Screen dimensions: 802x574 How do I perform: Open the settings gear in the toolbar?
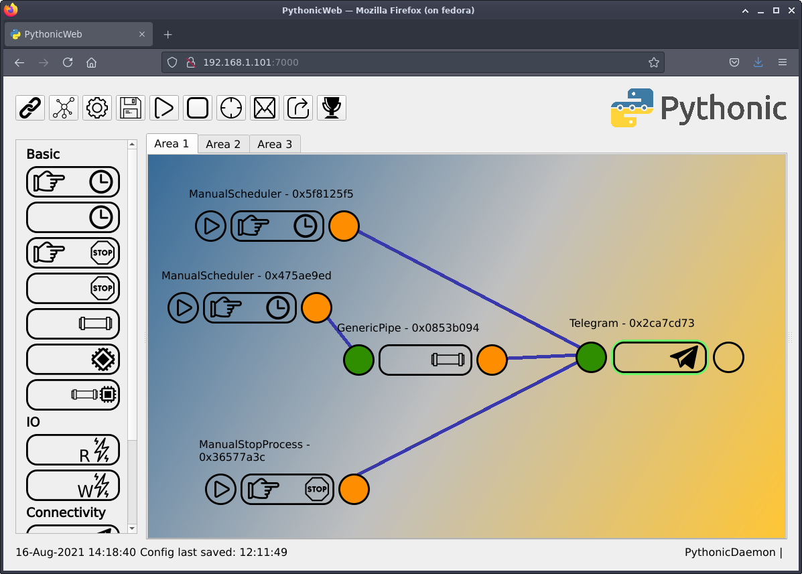click(x=96, y=107)
